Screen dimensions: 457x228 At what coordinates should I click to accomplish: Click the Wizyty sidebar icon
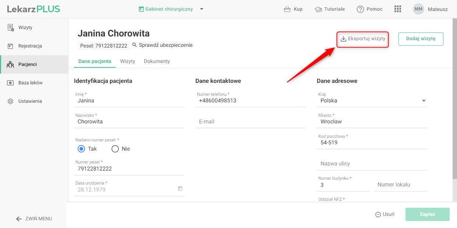point(11,28)
